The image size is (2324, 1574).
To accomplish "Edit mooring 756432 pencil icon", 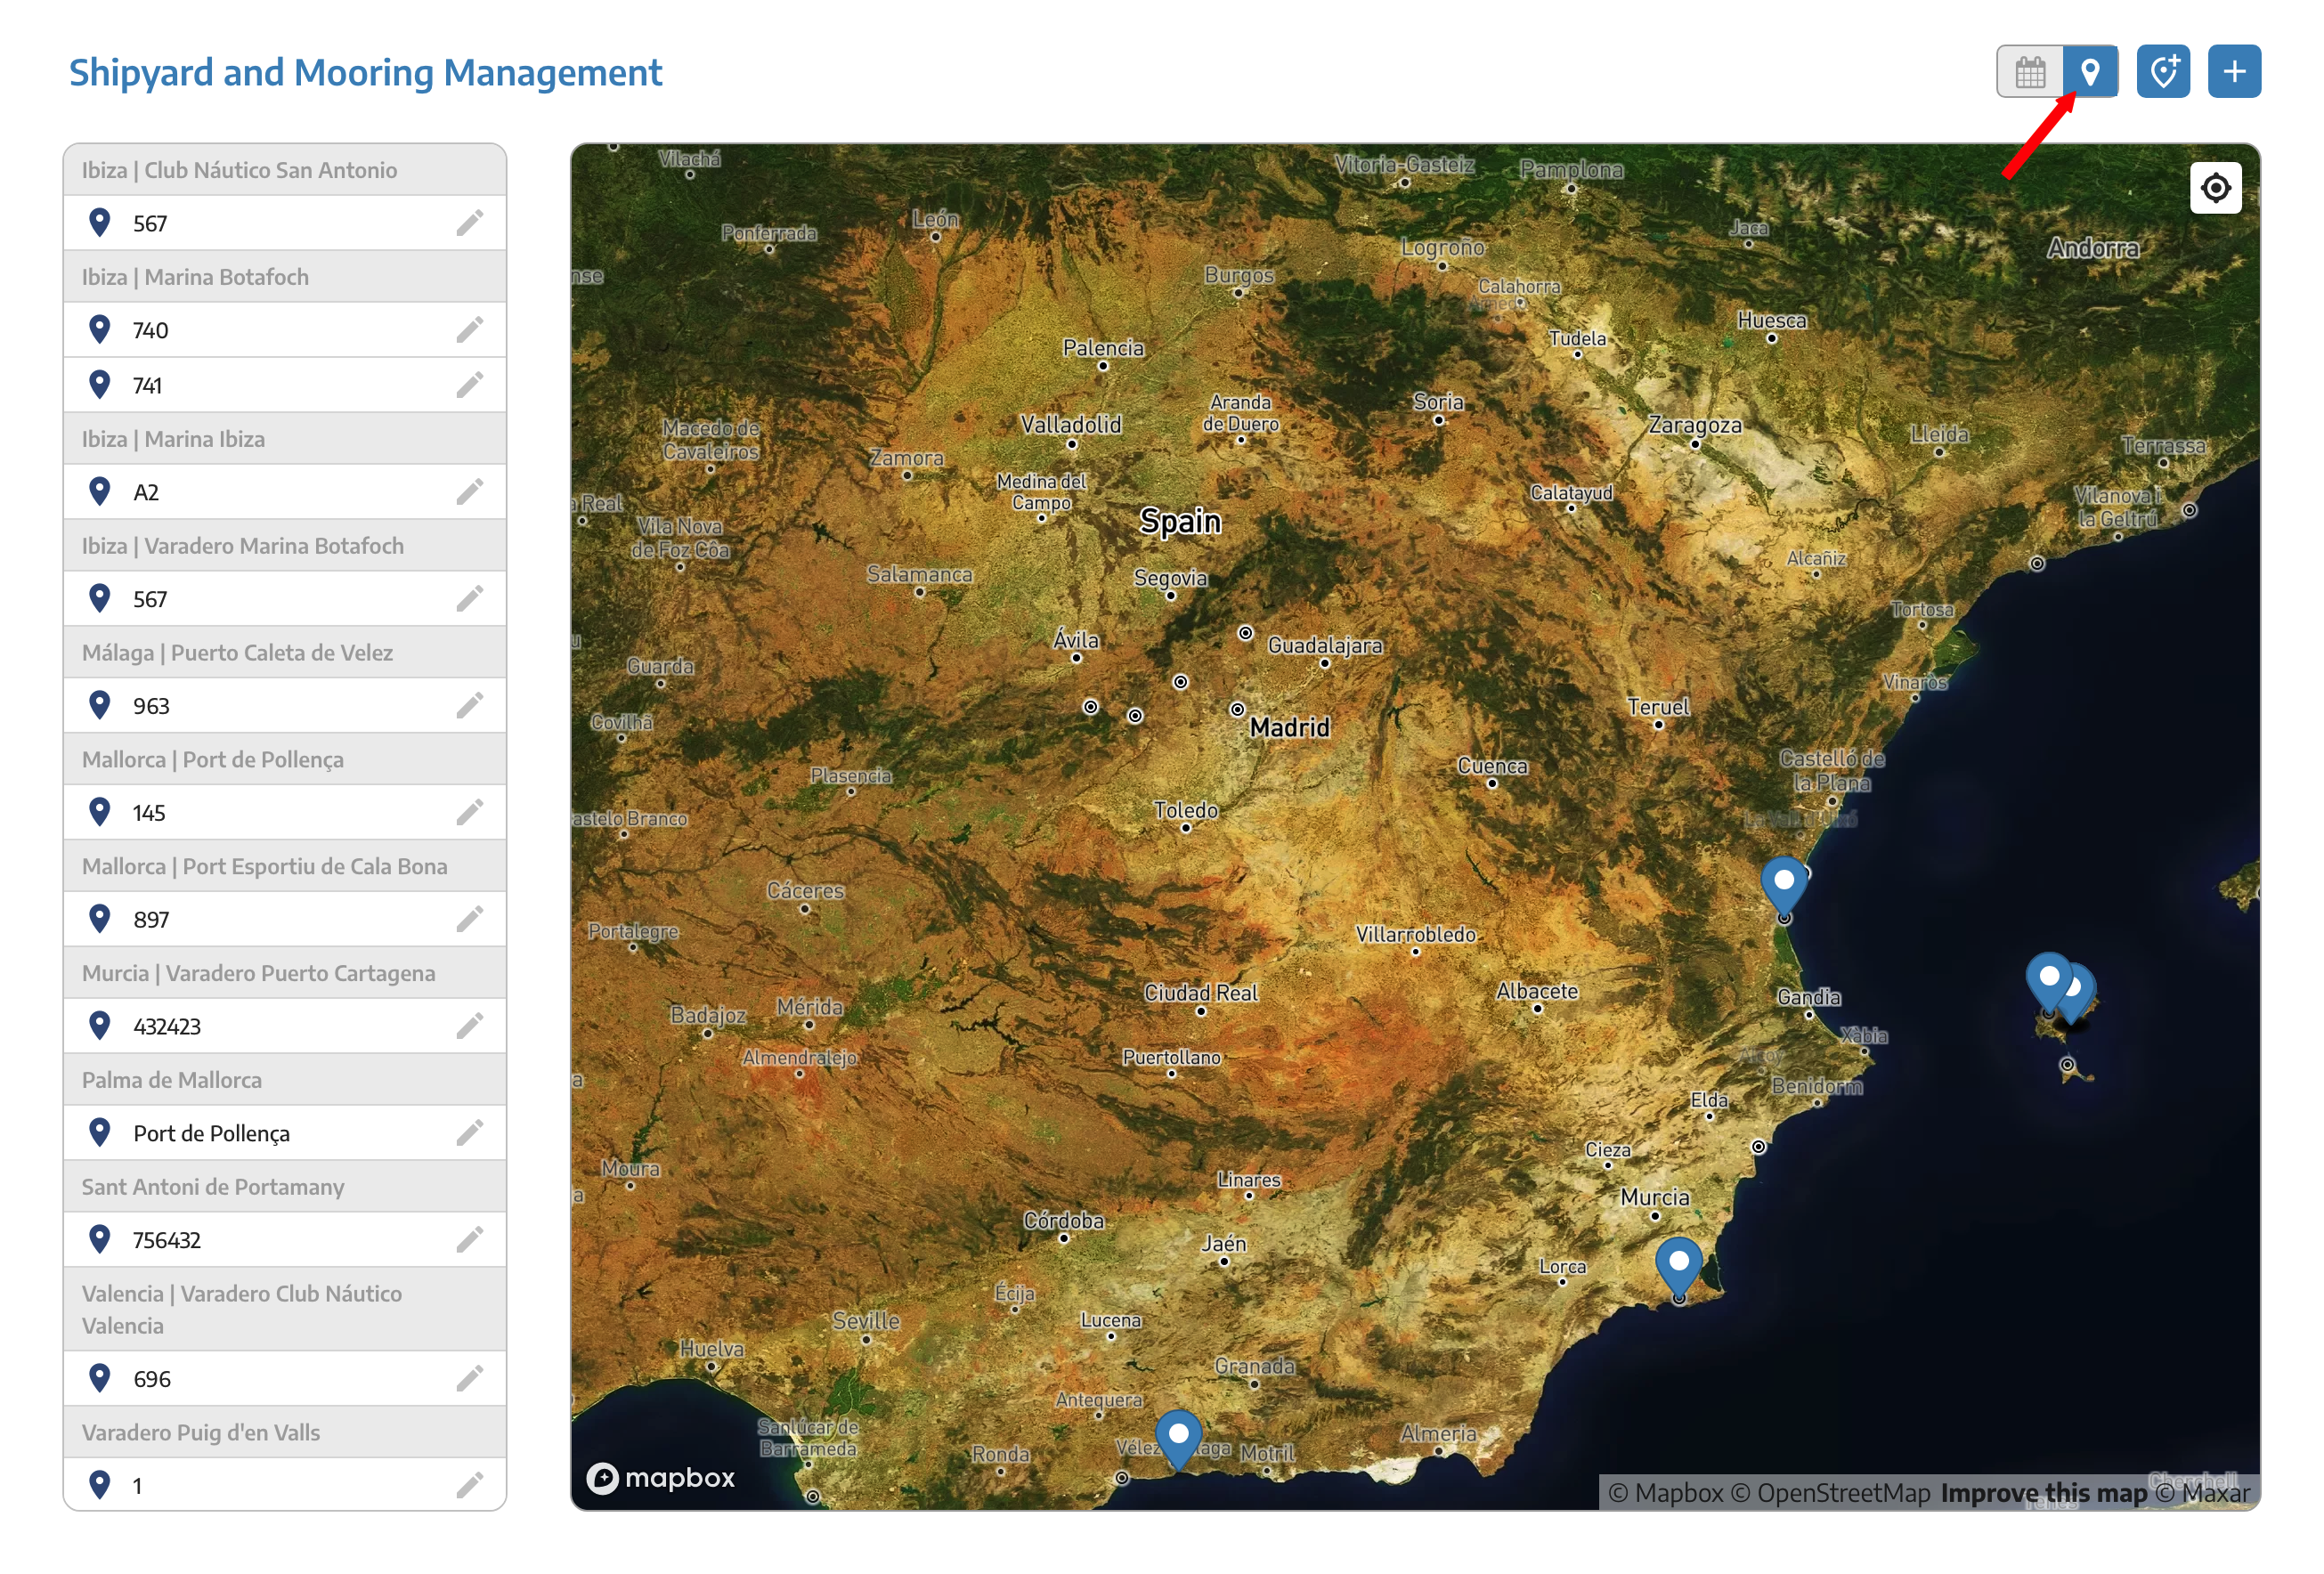I will (470, 1240).
